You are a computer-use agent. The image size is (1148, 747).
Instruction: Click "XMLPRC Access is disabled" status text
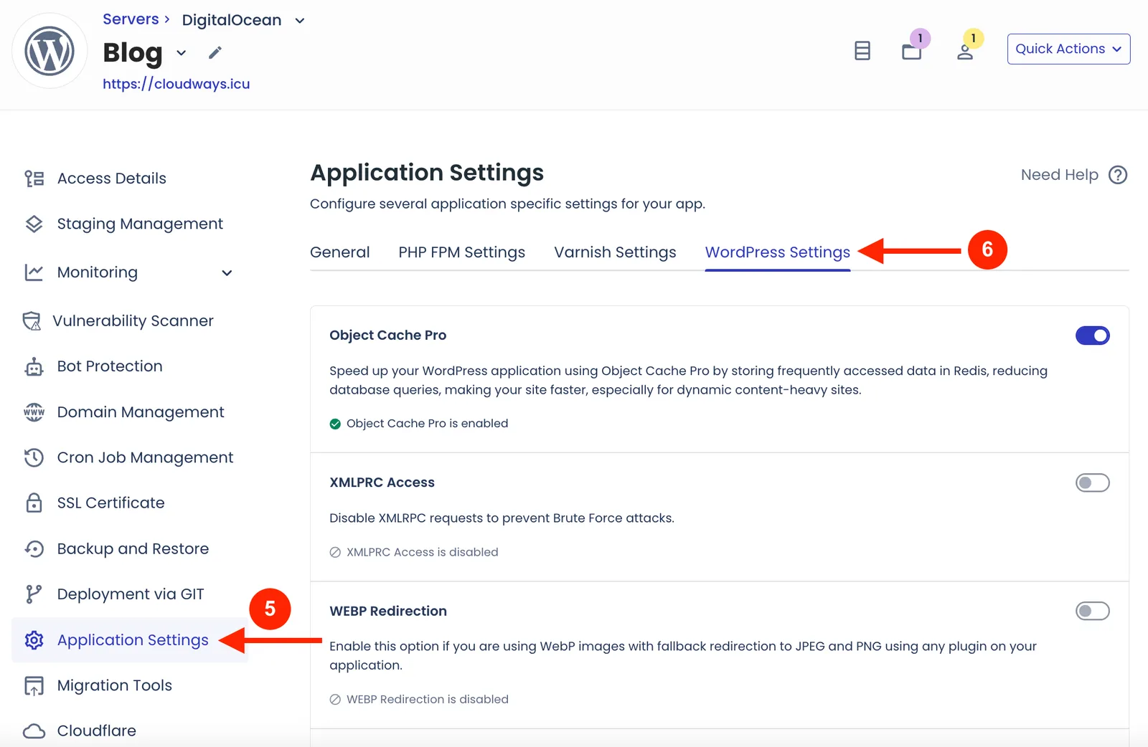pos(422,553)
